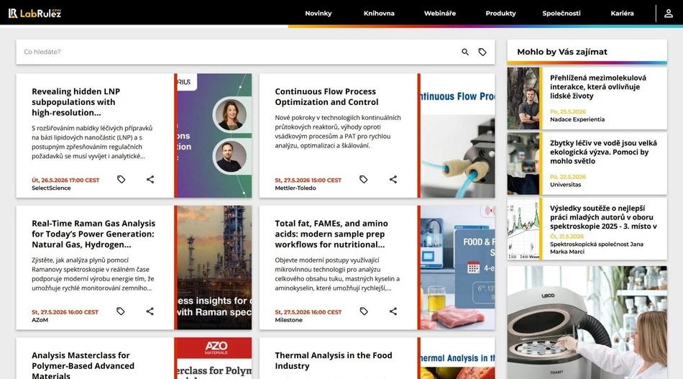This screenshot has height=379, width=683.
Task: Open 'Continuous Flow Process Optimization and Control' title
Action: pyautogui.click(x=326, y=96)
